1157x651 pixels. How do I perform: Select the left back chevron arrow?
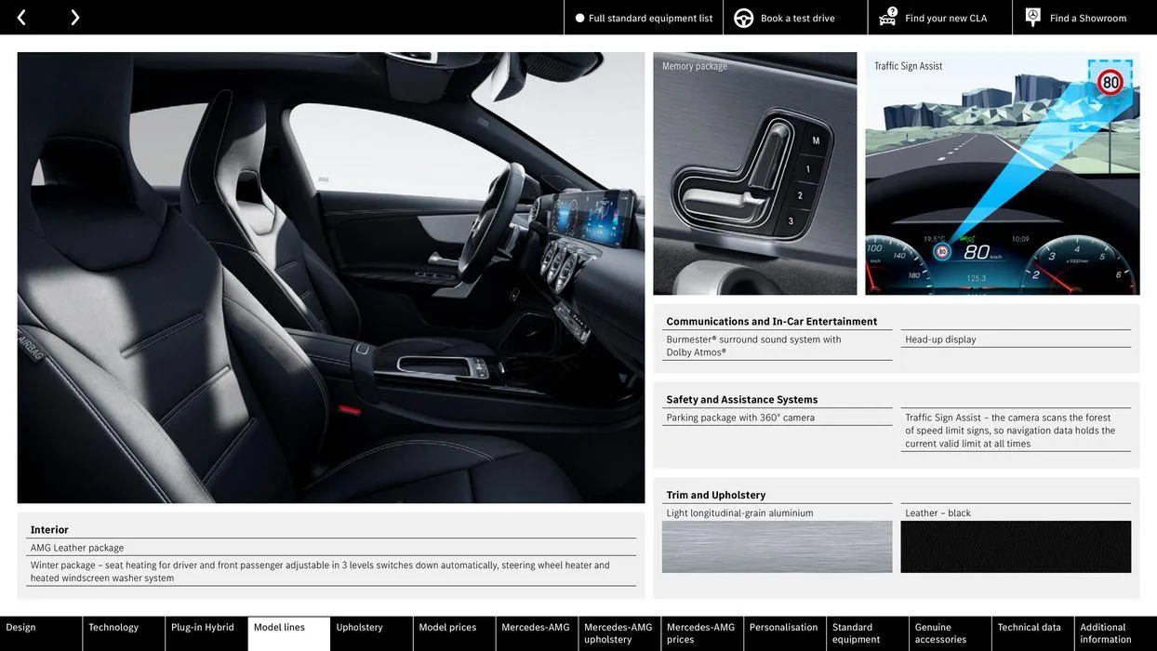20,17
